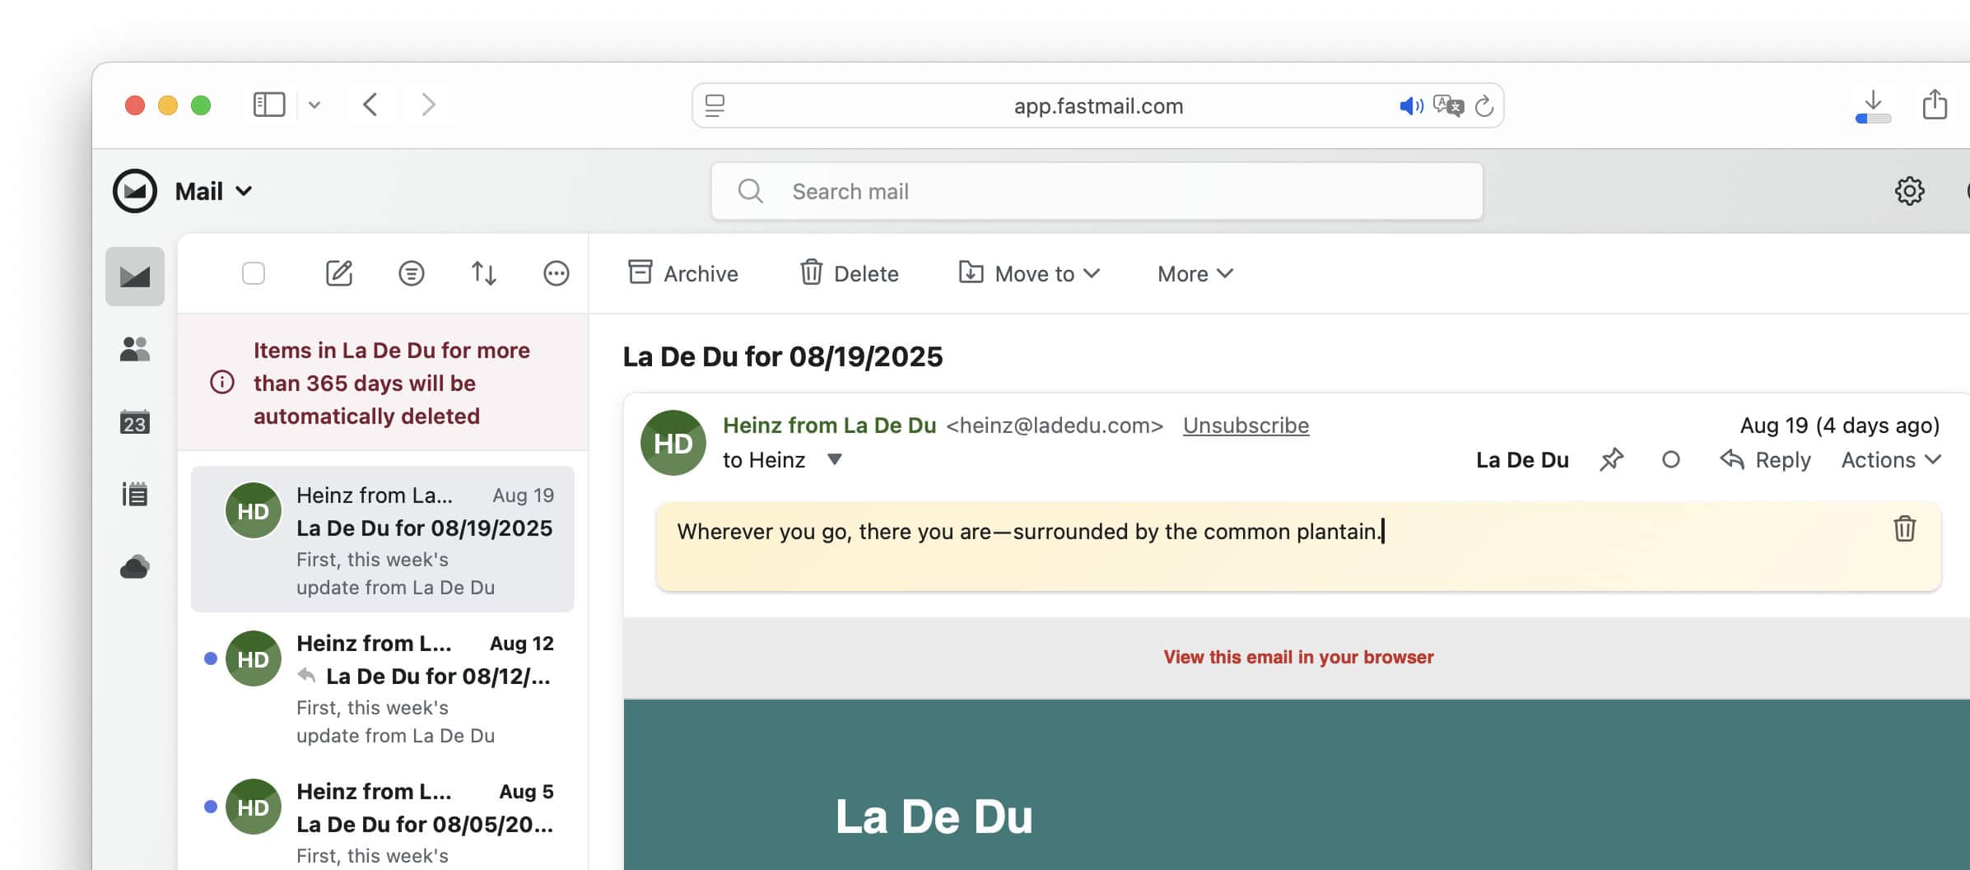Open more mailbox options ellipsis

[557, 273]
